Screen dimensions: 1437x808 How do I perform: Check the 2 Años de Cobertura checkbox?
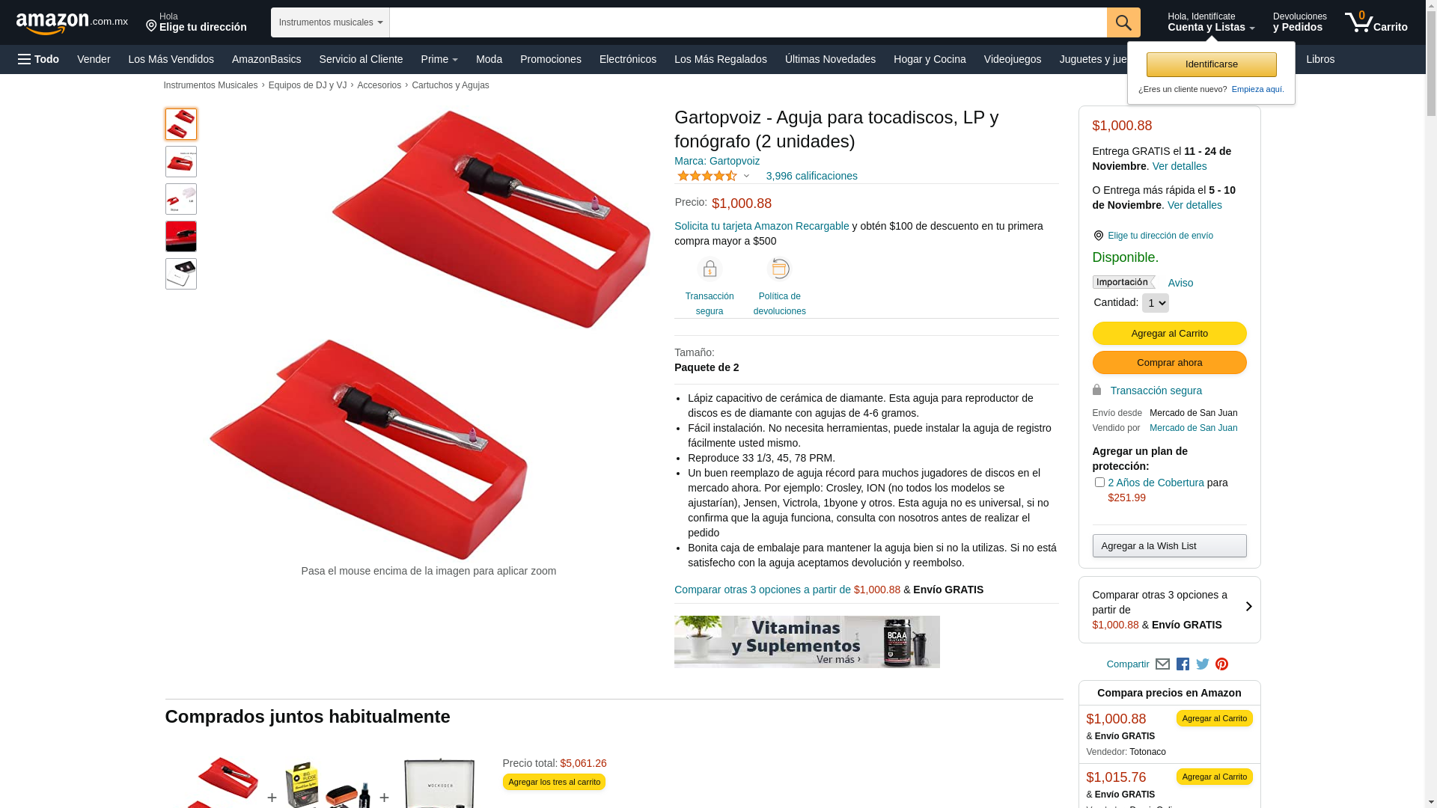click(x=1099, y=483)
